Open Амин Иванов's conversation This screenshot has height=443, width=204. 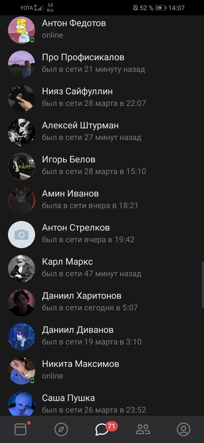[102, 199]
